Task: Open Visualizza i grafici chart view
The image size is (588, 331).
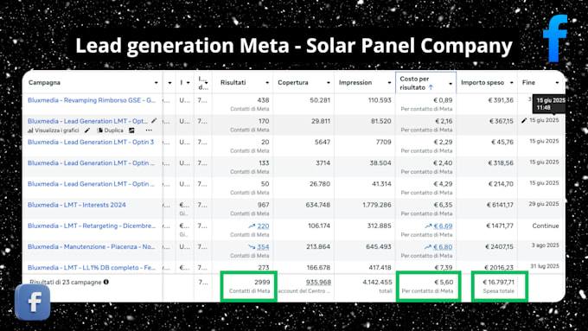Action: (54, 130)
